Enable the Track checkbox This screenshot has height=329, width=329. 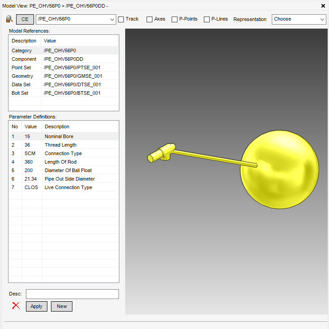(x=121, y=19)
